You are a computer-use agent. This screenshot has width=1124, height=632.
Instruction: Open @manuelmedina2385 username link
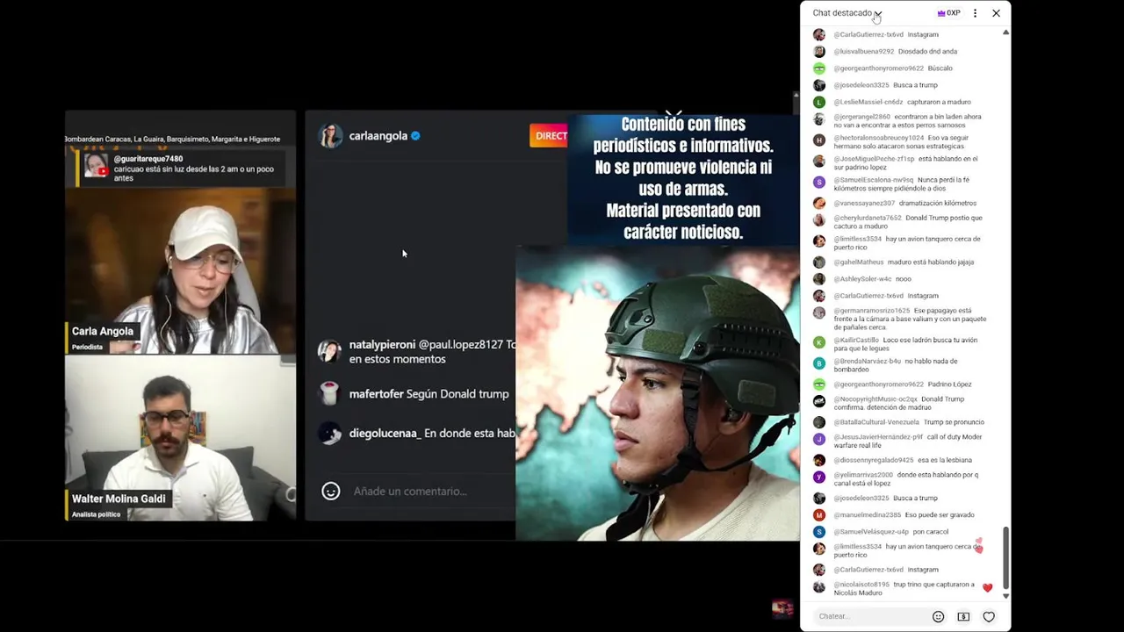point(867,515)
